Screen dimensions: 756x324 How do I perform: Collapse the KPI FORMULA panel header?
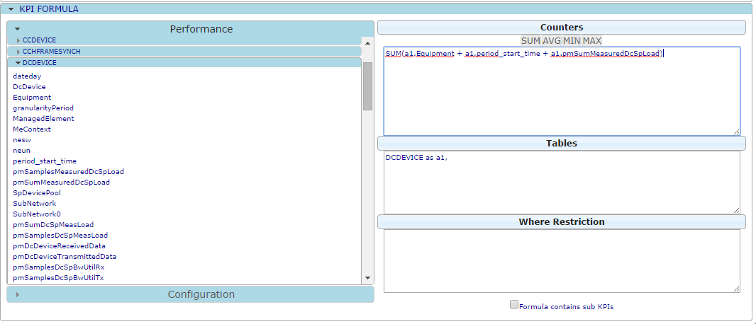[x=48, y=9]
